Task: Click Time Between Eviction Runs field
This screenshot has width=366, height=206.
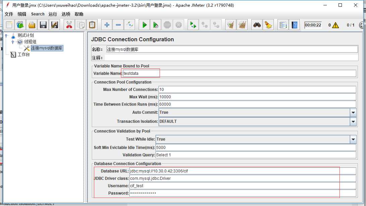Action: point(257,104)
